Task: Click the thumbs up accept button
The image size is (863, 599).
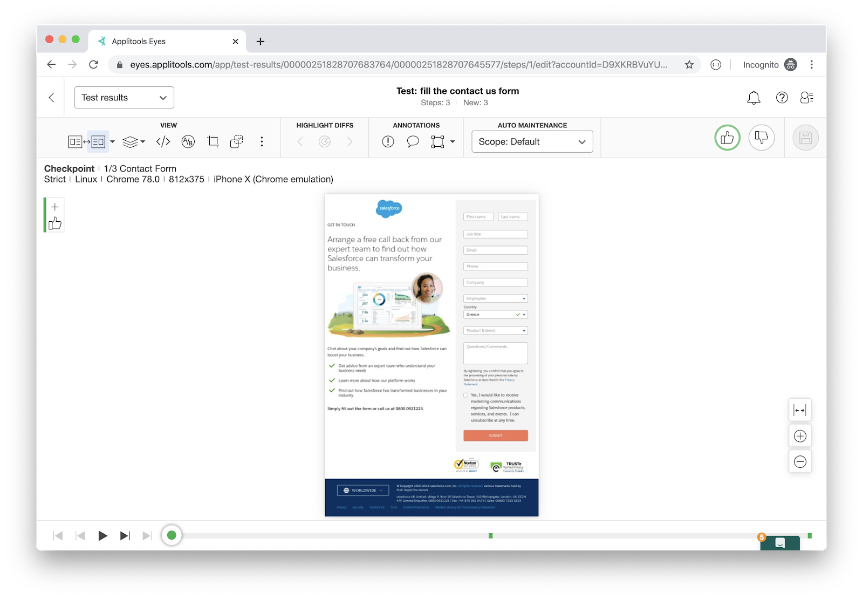Action: tap(727, 138)
